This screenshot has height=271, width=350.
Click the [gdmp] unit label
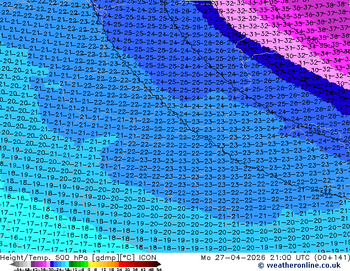pyautogui.click(x=105, y=258)
